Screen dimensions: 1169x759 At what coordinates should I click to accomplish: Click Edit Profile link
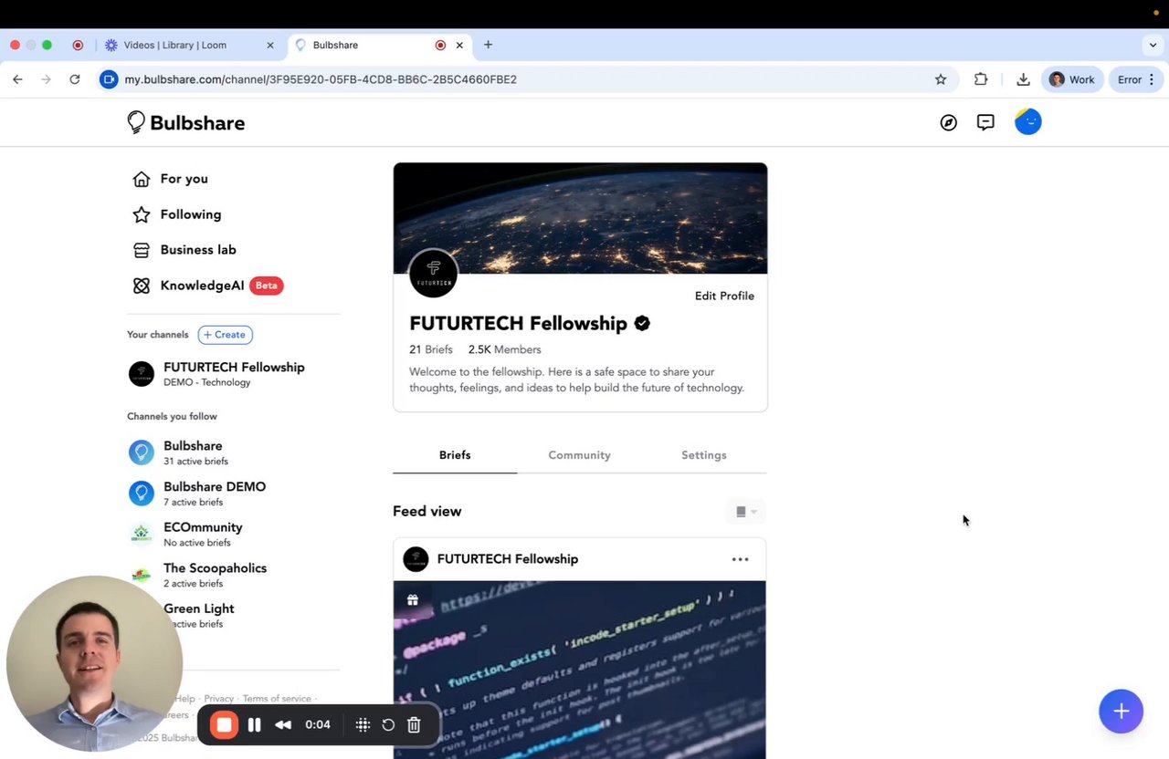[724, 296]
